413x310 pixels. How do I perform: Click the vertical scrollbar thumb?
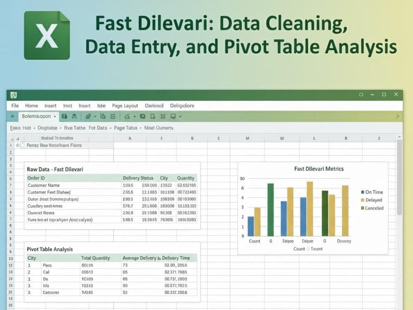[x=399, y=177]
